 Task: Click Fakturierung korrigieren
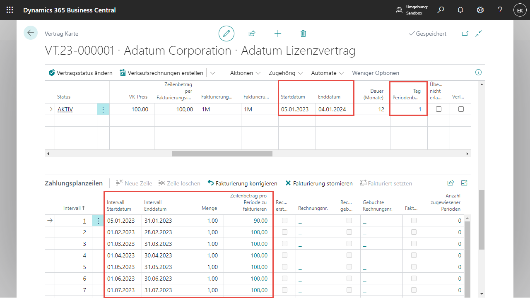242,183
